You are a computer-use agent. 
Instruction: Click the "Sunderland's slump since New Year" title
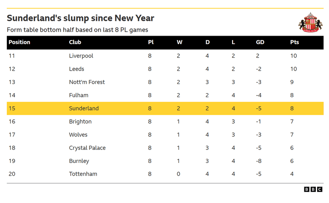coord(81,18)
